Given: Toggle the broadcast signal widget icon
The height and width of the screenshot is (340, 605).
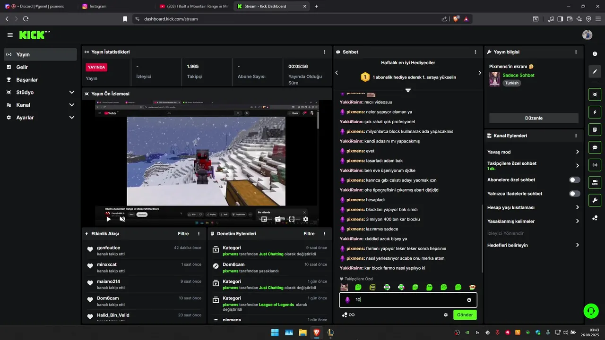Looking at the screenshot, I should click(x=595, y=165).
